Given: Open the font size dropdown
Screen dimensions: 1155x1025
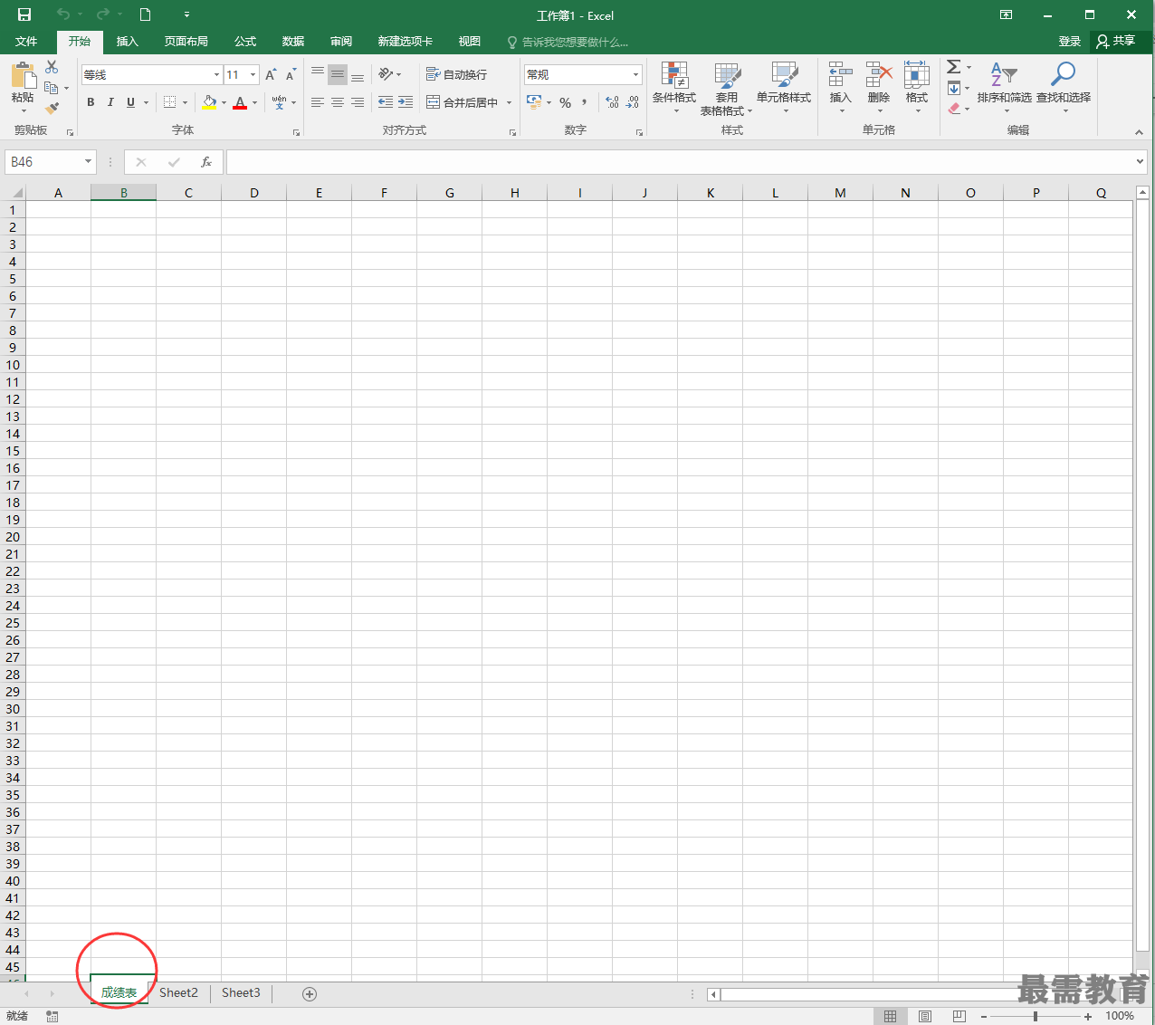Looking at the screenshot, I should pos(253,74).
